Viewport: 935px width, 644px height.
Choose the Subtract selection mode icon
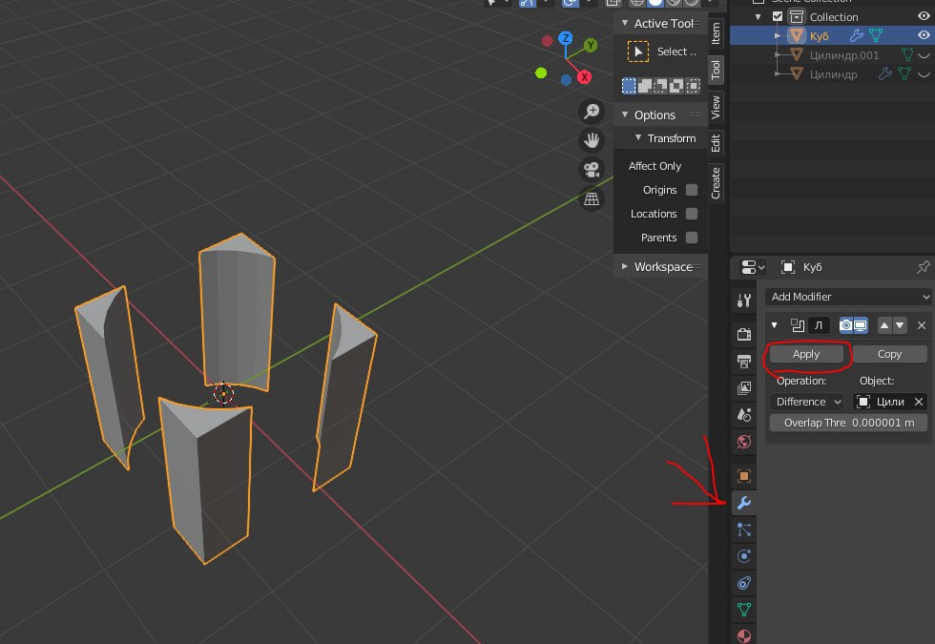(x=660, y=86)
